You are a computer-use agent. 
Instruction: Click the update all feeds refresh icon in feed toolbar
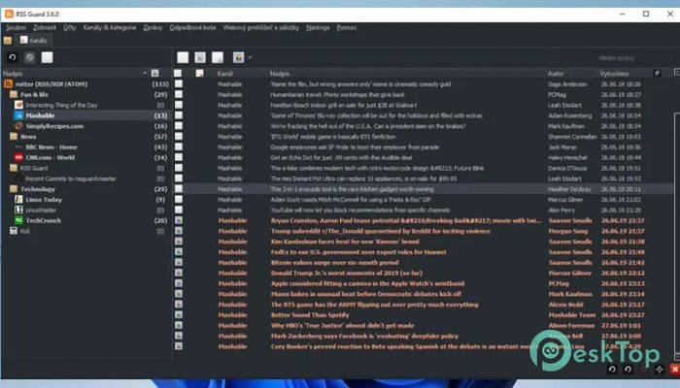12,57
